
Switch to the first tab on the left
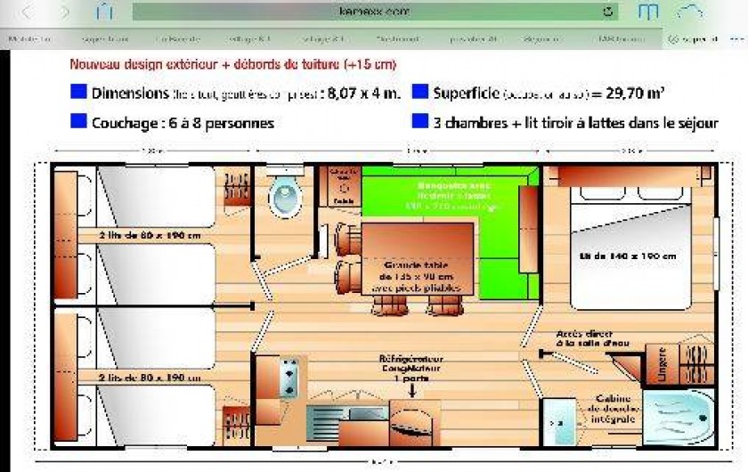click(x=29, y=39)
